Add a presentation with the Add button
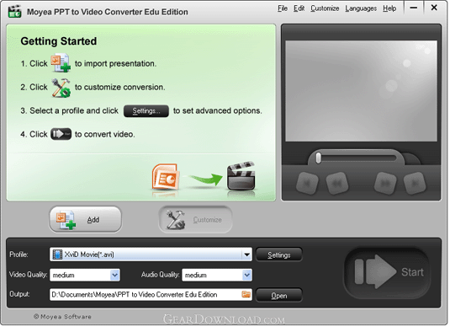 click(x=86, y=219)
